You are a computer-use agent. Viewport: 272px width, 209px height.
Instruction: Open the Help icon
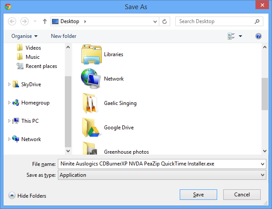tap(259, 36)
